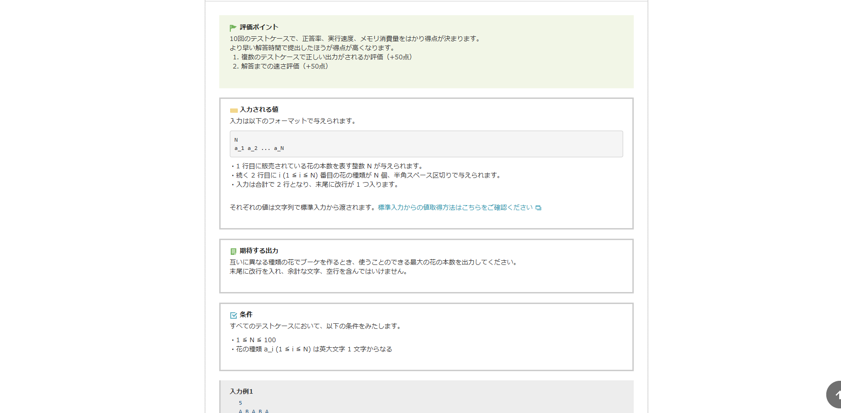Click the 互いに異なる種類の花 output description
This screenshot has width=841, height=413.
(374, 262)
